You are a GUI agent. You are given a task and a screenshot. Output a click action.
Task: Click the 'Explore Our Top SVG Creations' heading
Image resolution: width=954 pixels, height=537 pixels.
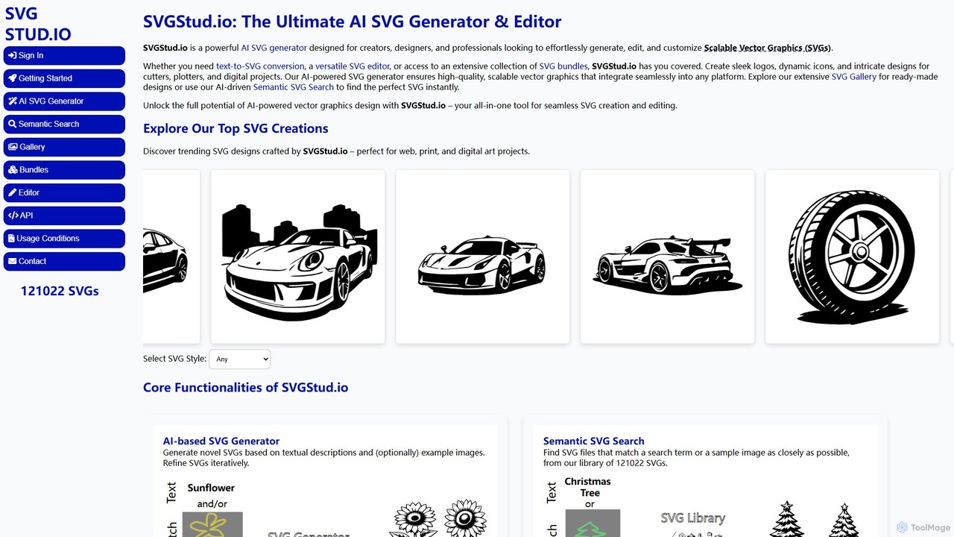236,128
